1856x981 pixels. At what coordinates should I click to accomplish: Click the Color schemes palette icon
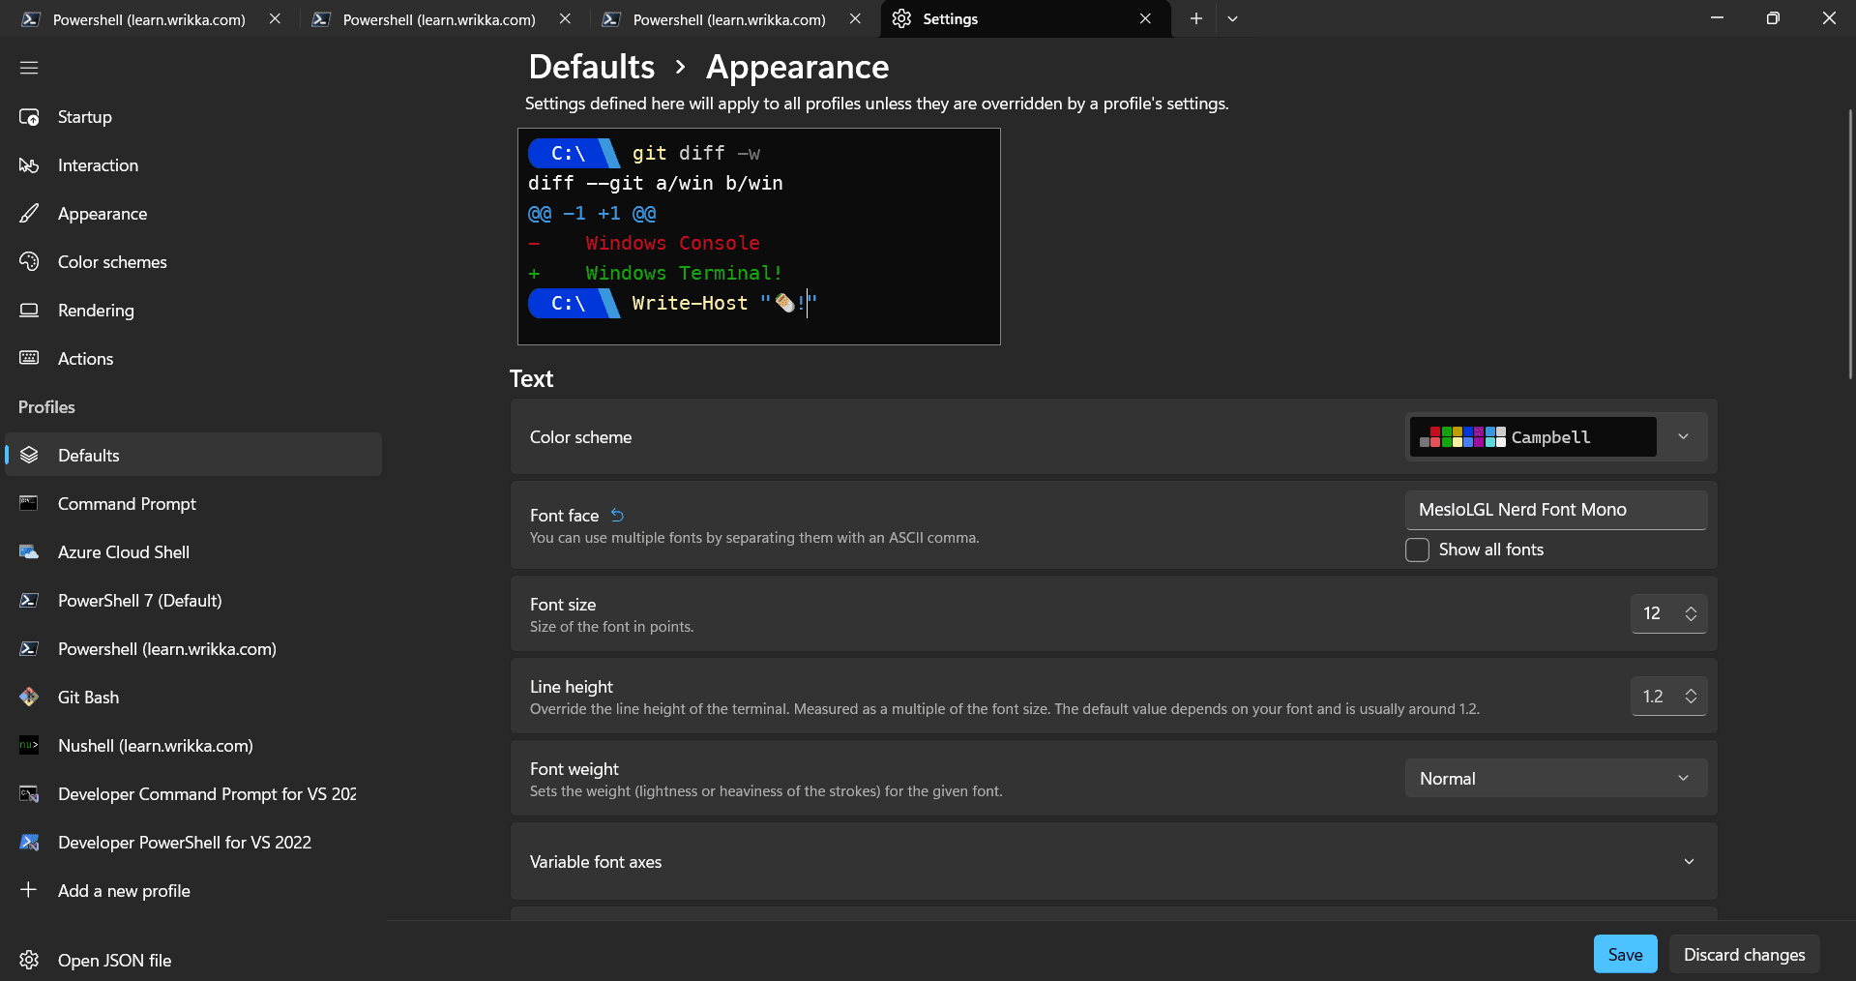tap(29, 262)
